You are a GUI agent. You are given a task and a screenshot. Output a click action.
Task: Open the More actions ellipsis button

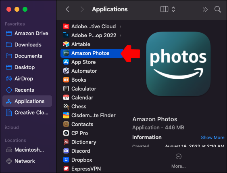coord(179,156)
